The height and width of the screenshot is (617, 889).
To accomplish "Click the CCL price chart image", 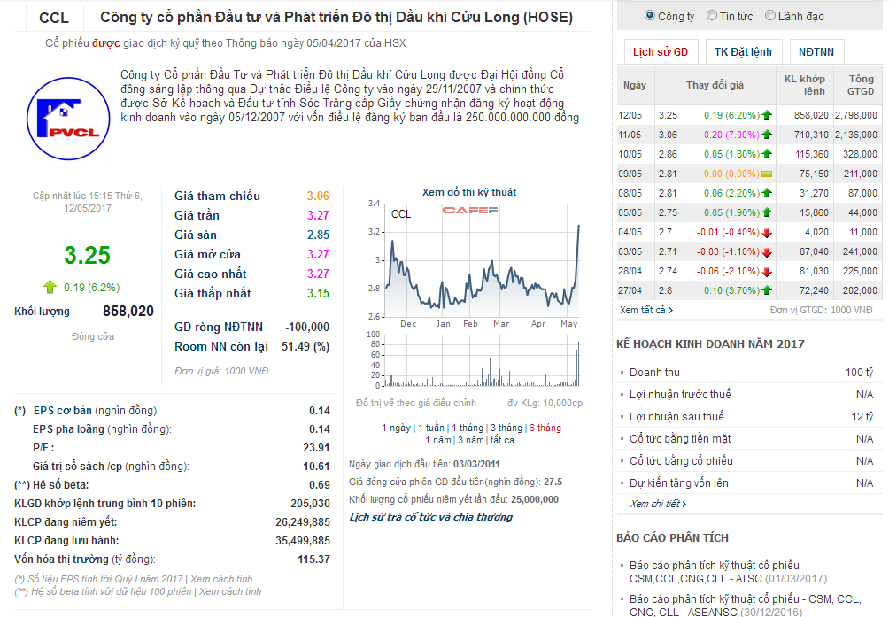I will (x=483, y=260).
